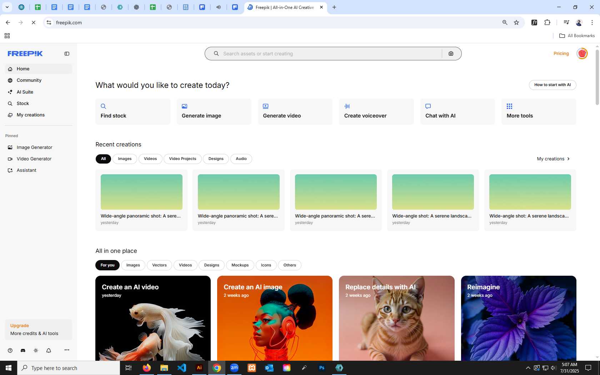The image size is (600, 375).
Task: Open the apps grid icon in bookmarks bar
Action: 7,36
